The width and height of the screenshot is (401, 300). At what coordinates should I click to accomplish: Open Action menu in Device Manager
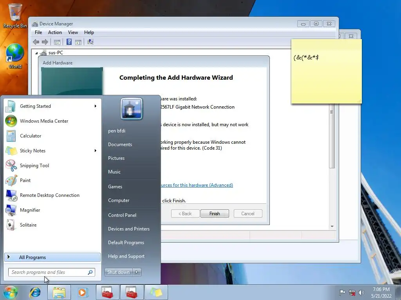point(55,32)
